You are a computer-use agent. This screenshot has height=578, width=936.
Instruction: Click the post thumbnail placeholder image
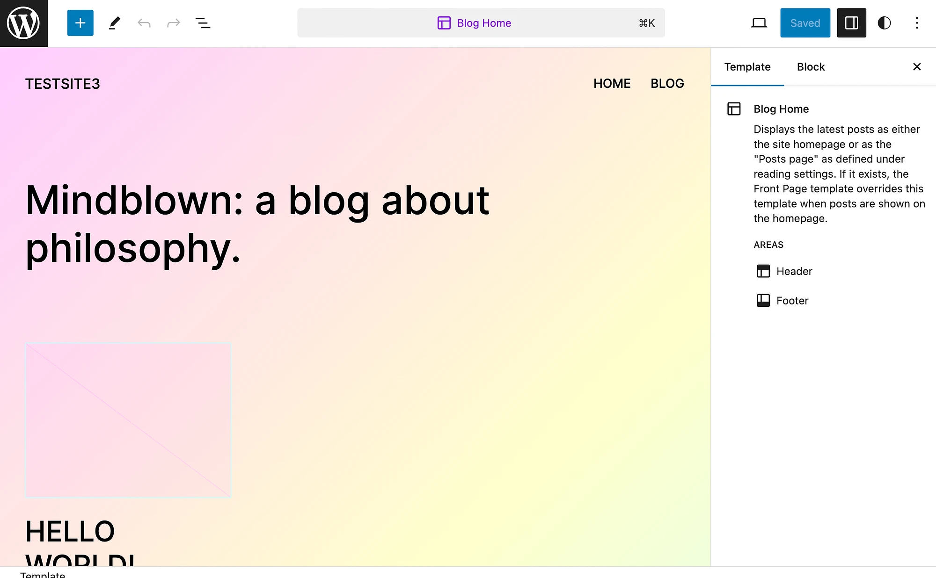128,420
